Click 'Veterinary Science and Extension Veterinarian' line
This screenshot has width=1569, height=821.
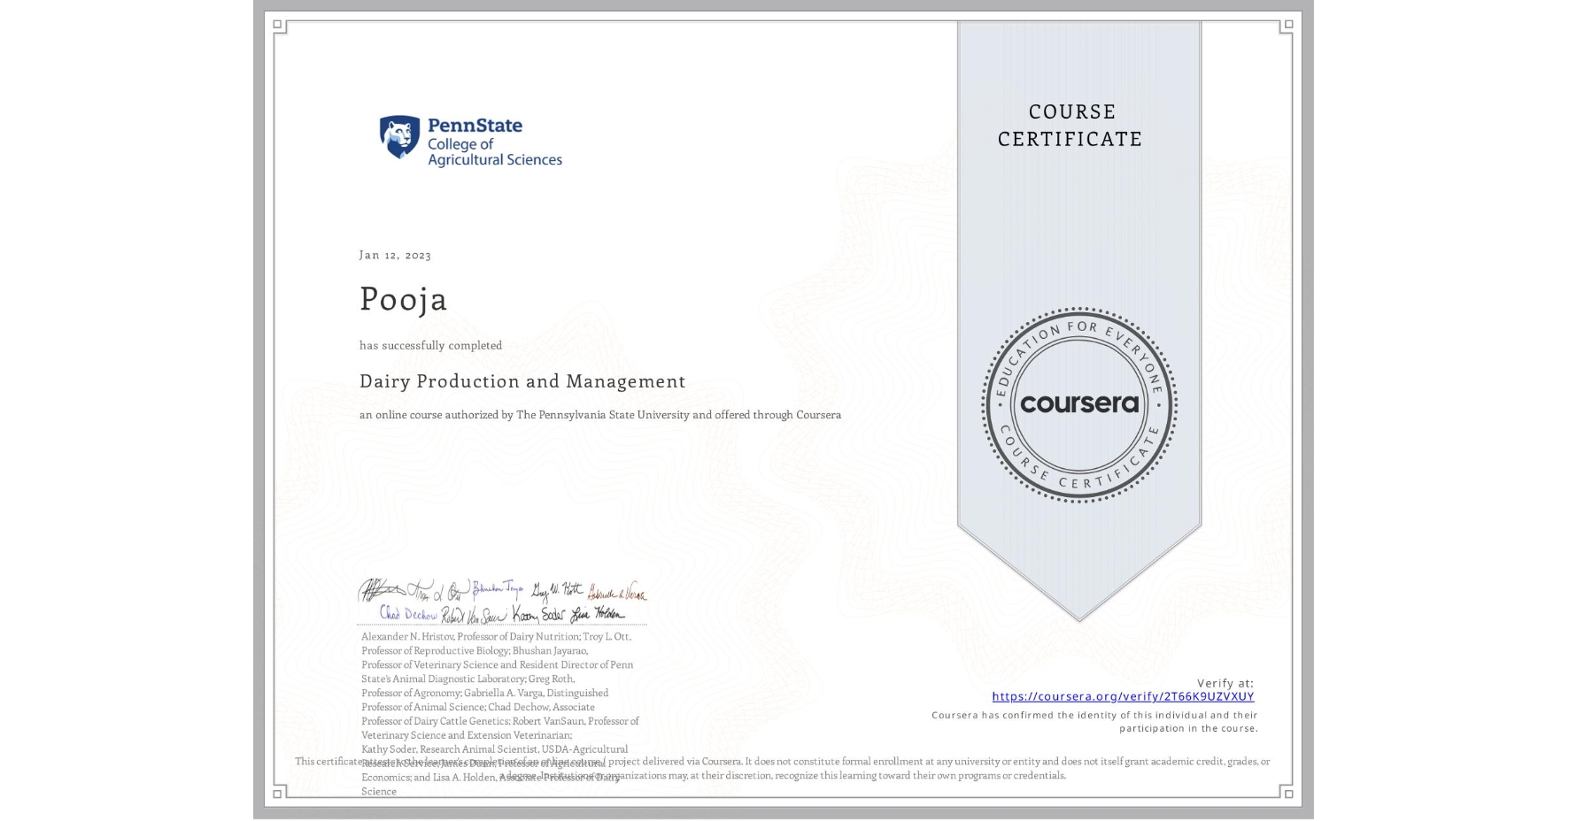pyautogui.click(x=467, y=735)
